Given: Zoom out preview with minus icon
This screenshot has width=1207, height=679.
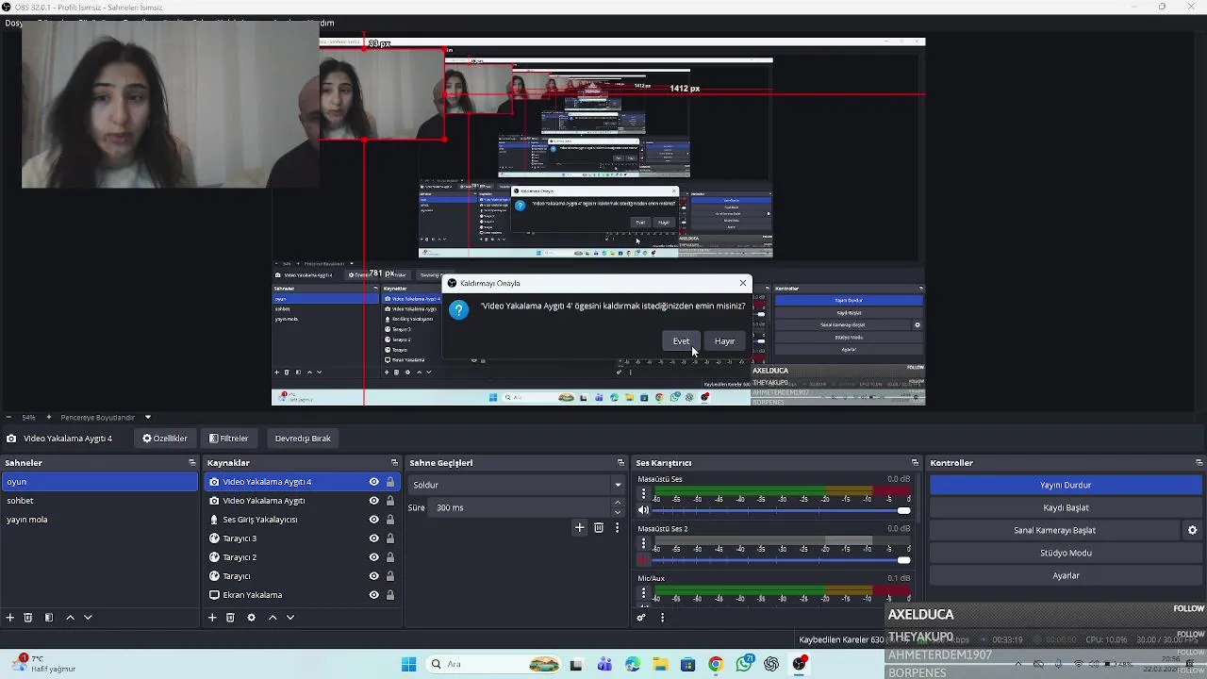Looking at the screenshot, I should (x=8, y=417).
